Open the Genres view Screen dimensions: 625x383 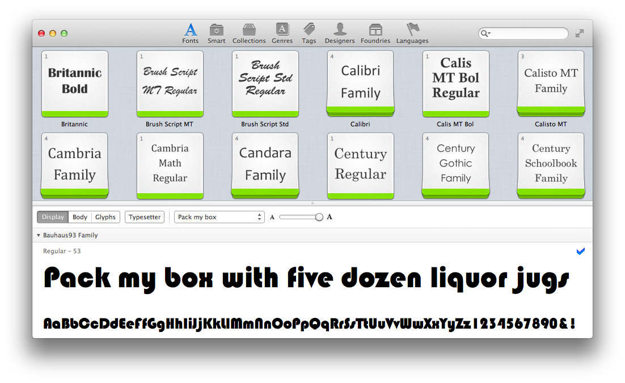click(x=282, y=33)
